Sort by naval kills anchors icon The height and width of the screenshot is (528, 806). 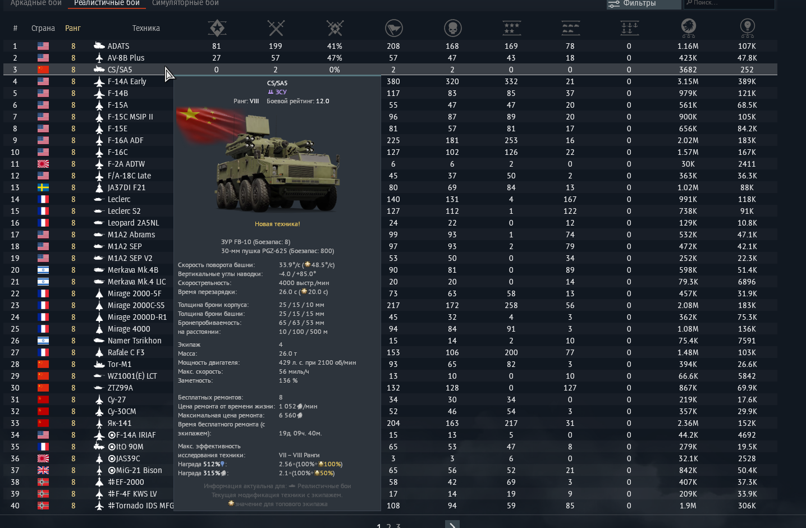click(x=629, y=28)
